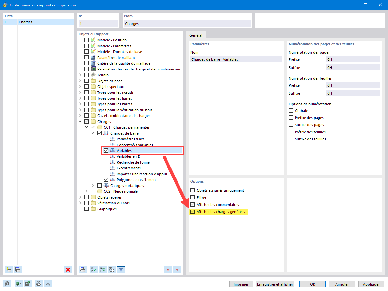The width and height of the screenshot is (388, 291).
Task: Click the Annuler button
Action: tap(342, 284)
